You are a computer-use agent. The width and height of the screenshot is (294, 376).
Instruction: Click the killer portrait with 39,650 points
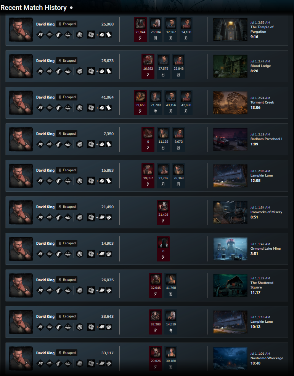(x=140, y=97)
